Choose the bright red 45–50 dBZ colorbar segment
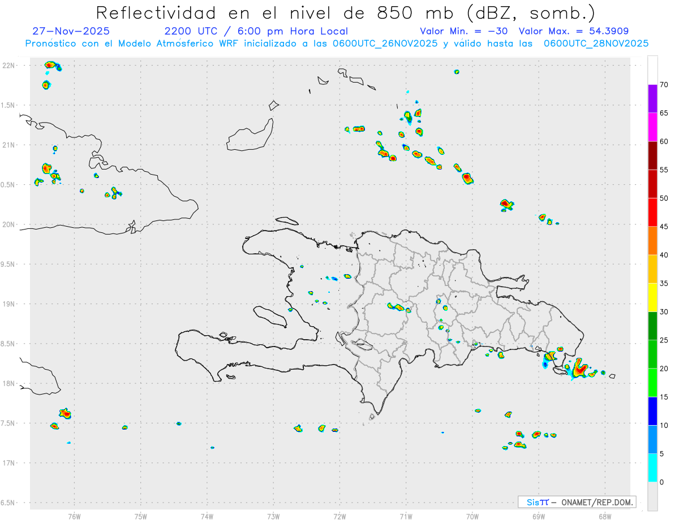Screen dimensions: 679x524 click(x=652, y=213)
